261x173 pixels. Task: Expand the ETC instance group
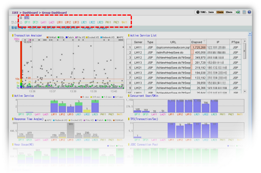(27, 18)
